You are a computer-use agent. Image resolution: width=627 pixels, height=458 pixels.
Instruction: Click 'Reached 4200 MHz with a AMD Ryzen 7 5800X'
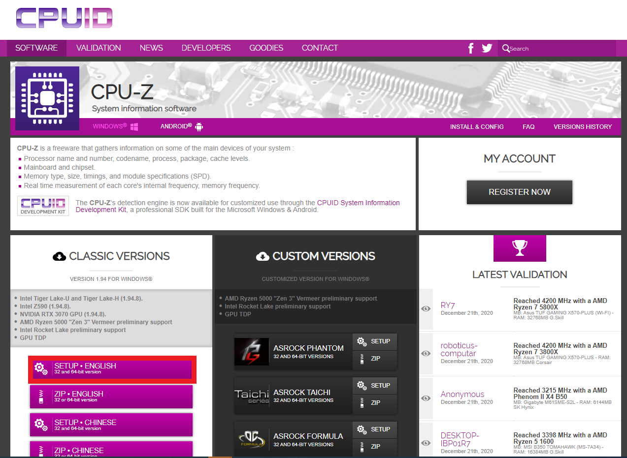[x=561, y=304]
